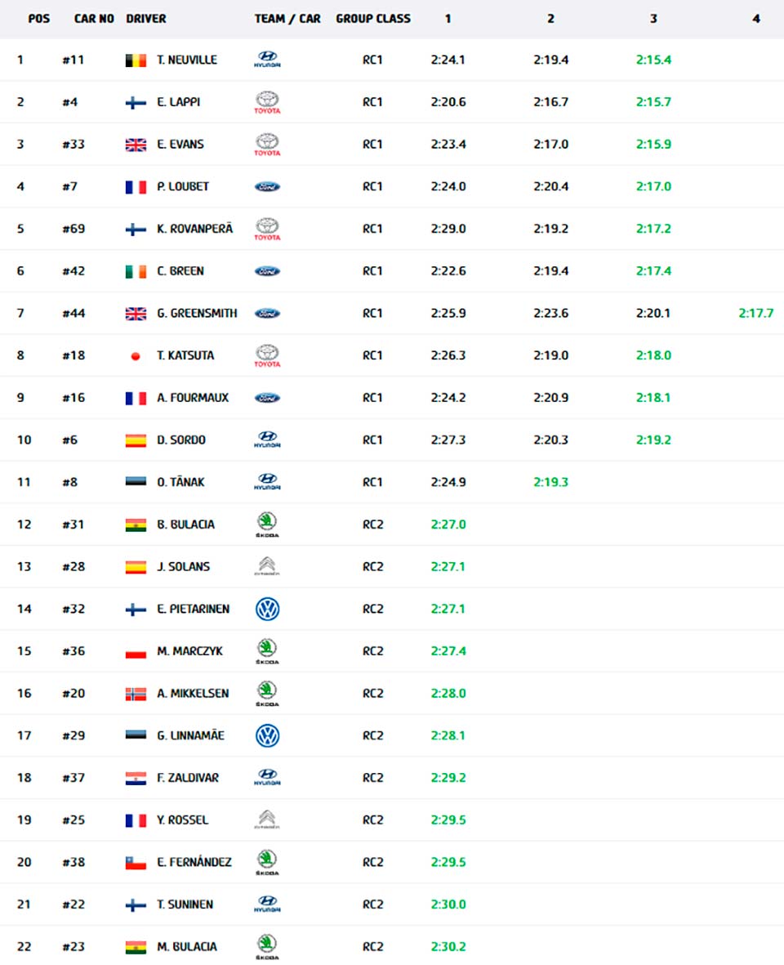Screen dimensions: 784x965
Task: Click car number #33 for E. Evans
Action: point(73,145)
